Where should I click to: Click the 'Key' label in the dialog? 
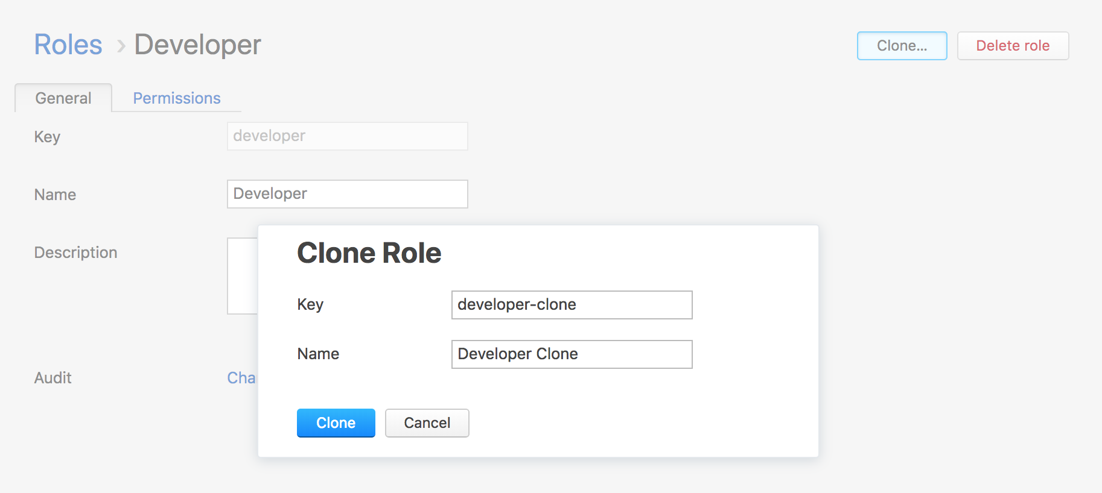[310, 304]
